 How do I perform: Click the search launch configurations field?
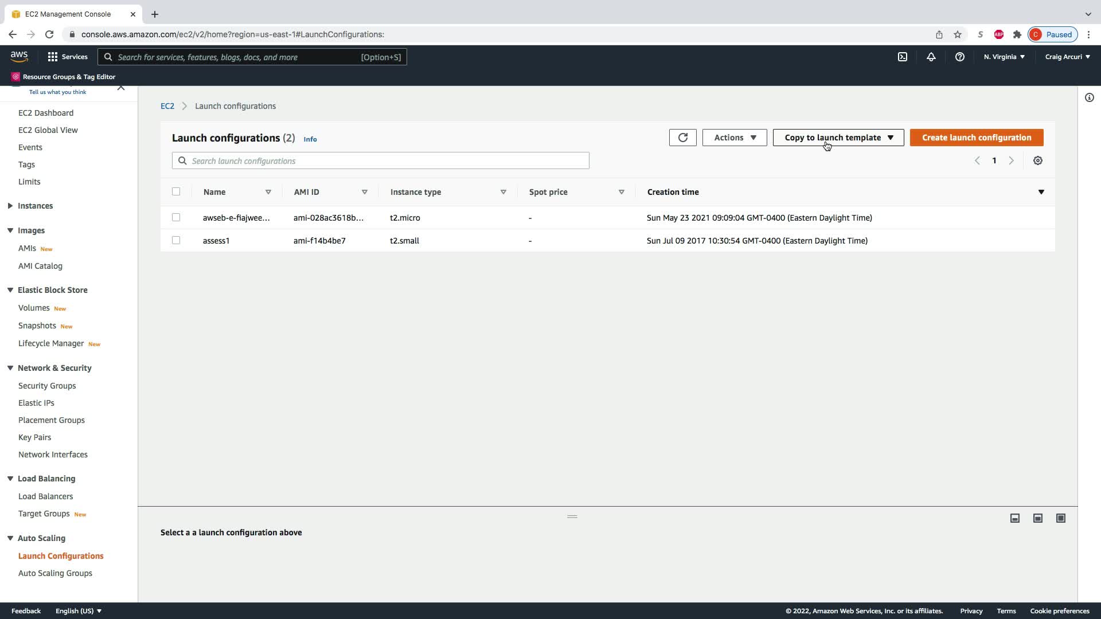(x=380, y=161)
